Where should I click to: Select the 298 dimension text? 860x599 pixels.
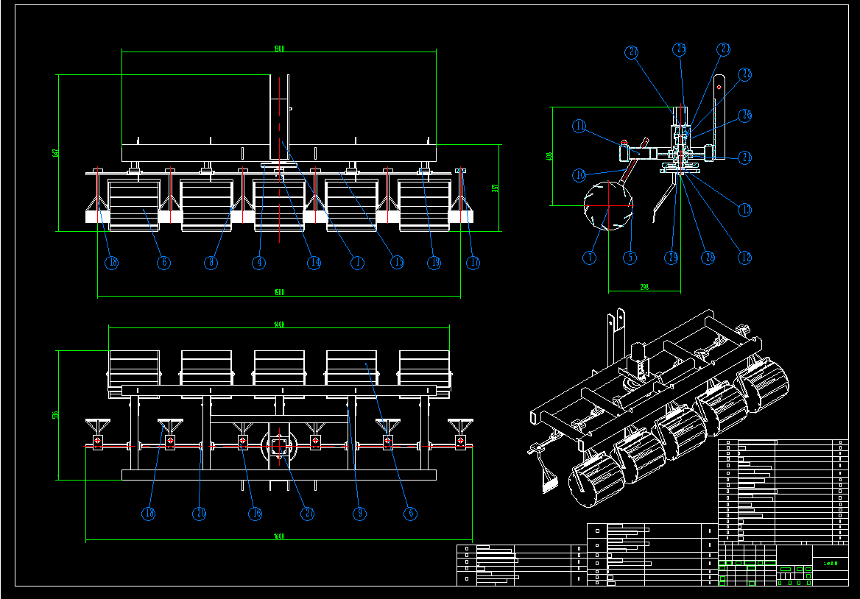(x=644, y=287)
